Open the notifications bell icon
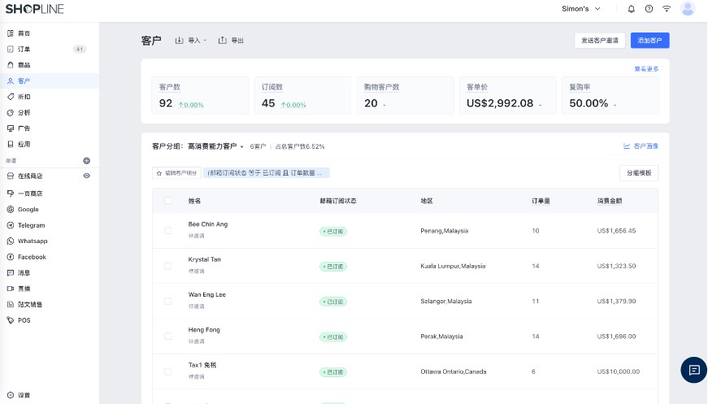 (632, 9)
